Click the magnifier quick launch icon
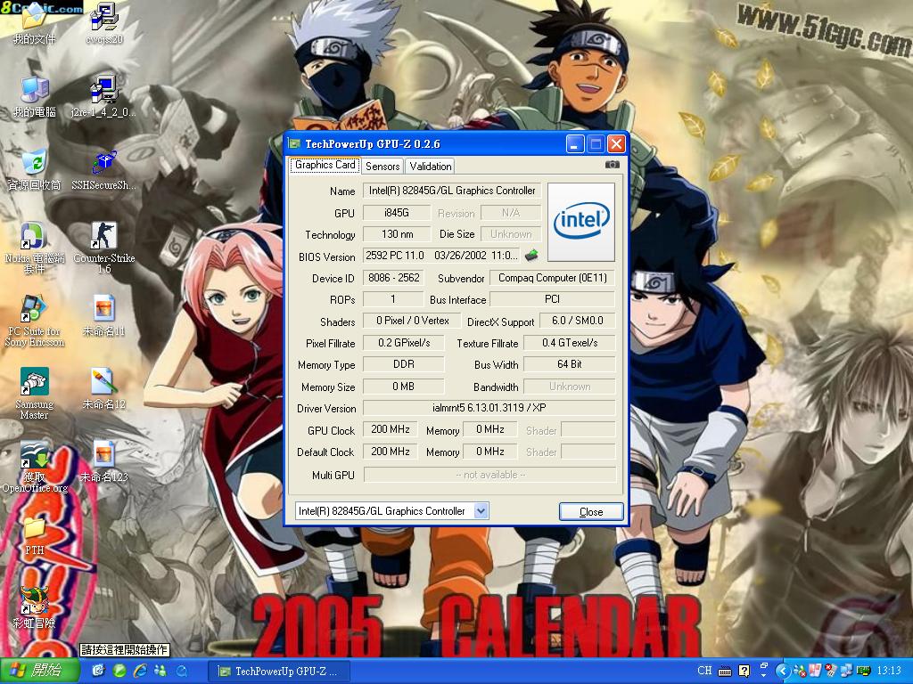 [x=181, y=671]
